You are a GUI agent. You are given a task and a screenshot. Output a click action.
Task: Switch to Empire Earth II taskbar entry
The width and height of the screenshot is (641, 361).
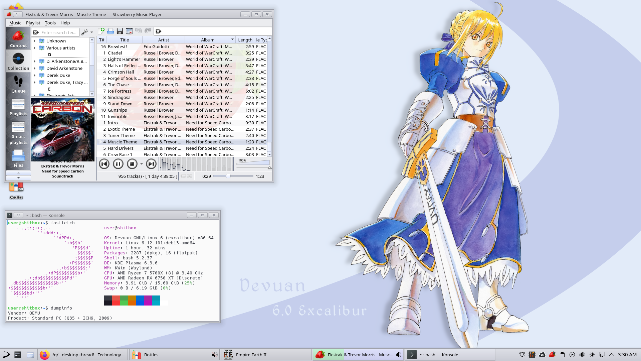[266, 355]
